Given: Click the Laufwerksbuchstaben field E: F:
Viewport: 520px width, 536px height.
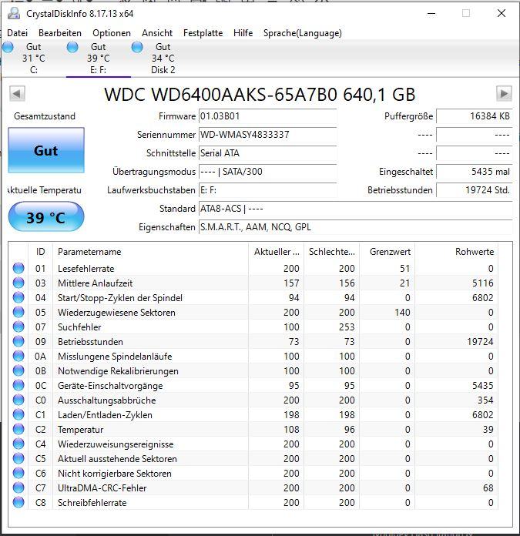Looking at the screenshot, I should pyautogui.click(x=267, y=190).
